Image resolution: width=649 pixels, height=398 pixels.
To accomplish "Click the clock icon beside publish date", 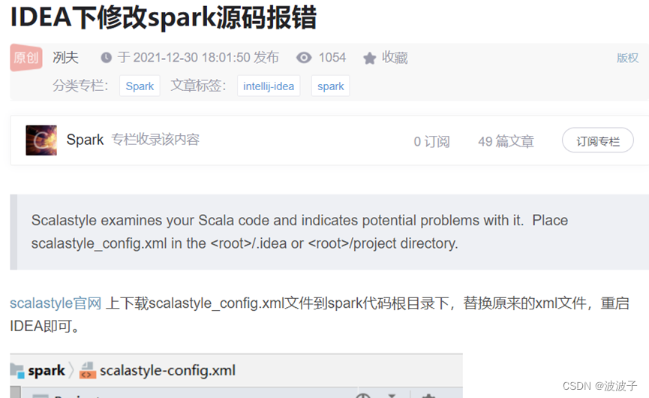I will click(x=107, y=58).
